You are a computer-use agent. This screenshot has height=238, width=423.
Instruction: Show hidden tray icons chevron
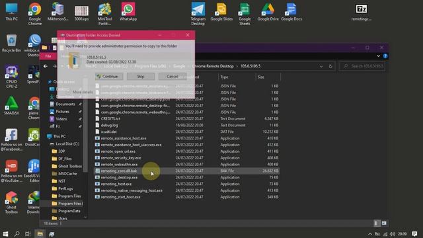click(x=370, y=234)
